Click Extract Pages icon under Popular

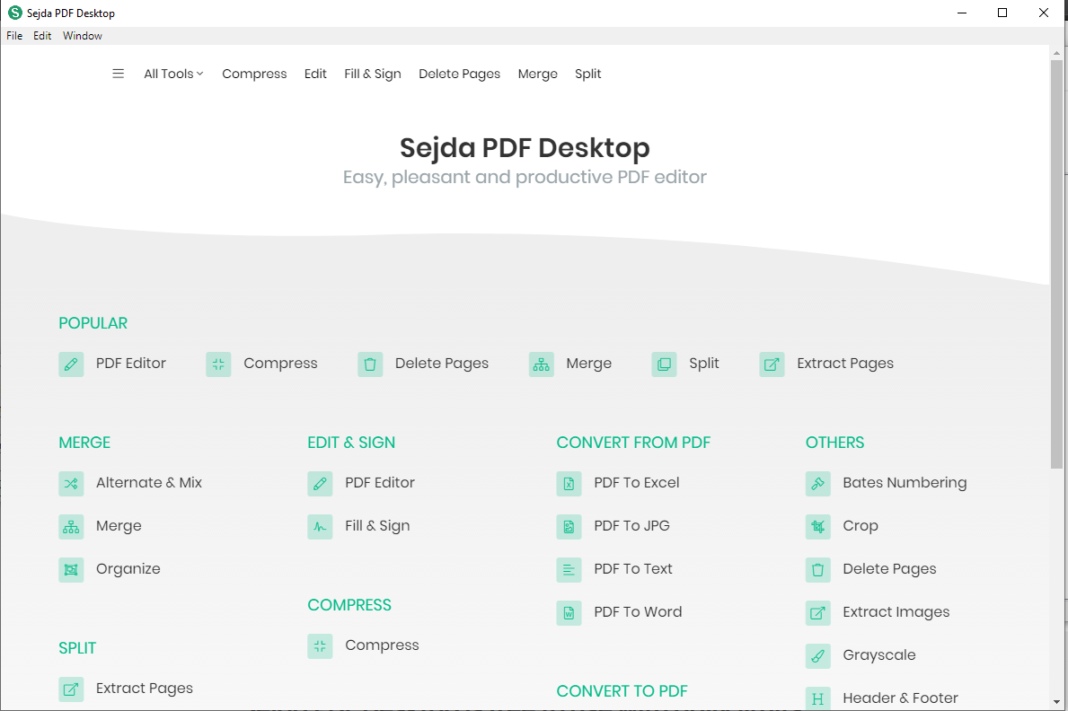(772, 364)
